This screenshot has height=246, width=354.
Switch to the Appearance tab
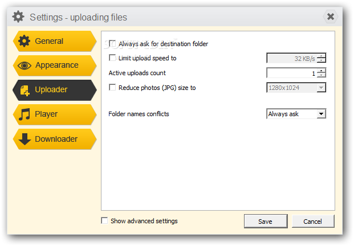click(x=55, y=65)
